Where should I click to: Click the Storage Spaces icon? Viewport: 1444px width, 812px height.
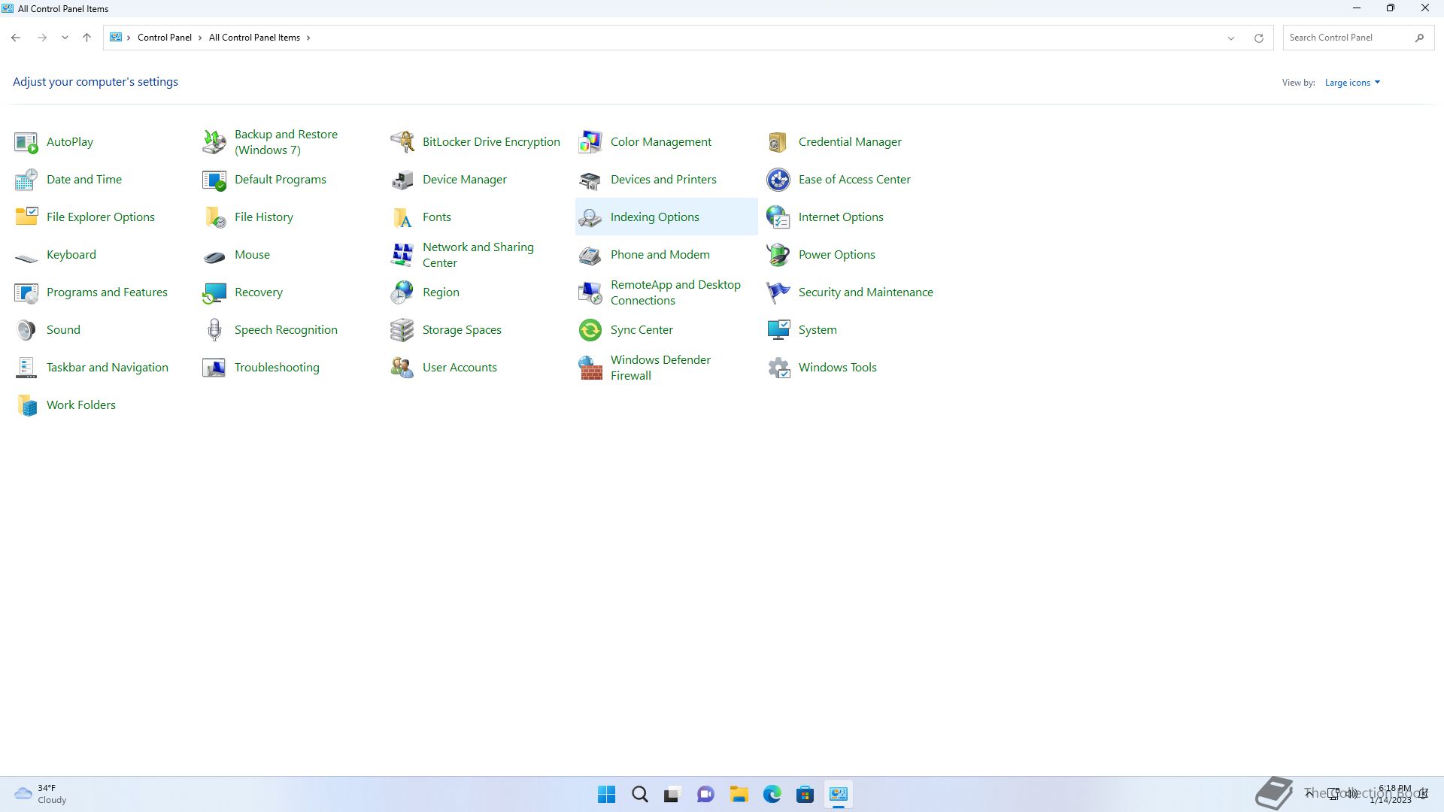(402, 330)
